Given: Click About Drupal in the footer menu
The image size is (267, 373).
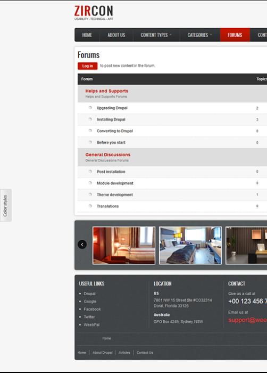Looking at the screenshot, I should pos(102,353).
